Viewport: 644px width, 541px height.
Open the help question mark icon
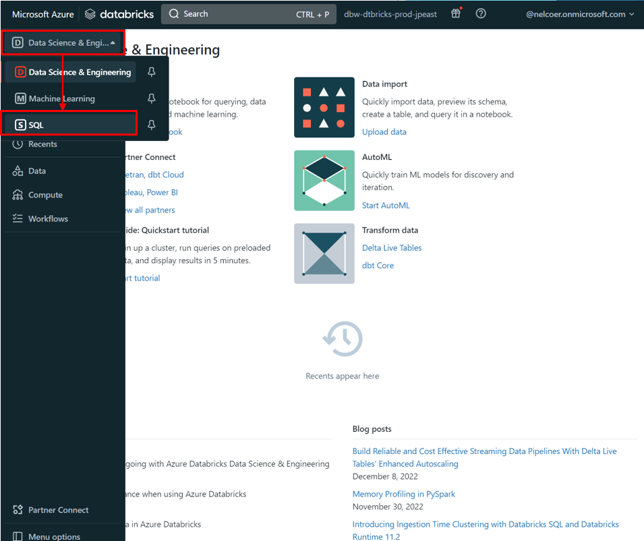click(x=481, y=13)
